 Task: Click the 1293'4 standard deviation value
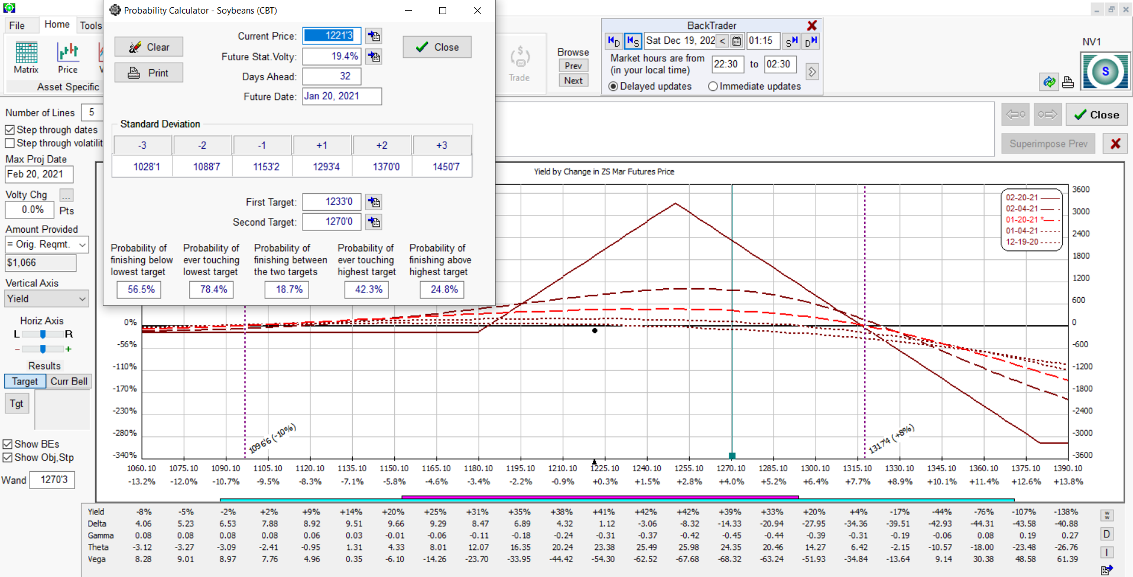pos(322,167)
